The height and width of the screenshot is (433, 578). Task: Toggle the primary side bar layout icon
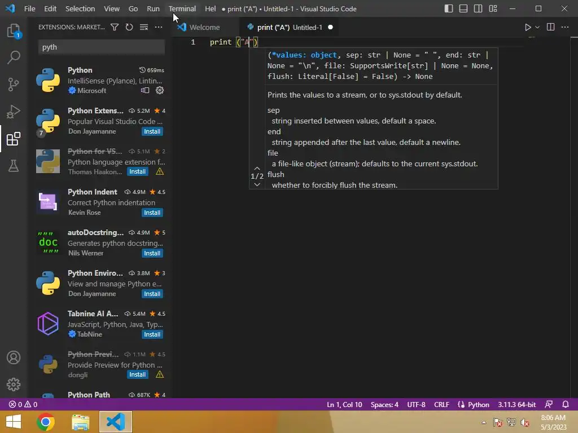(449, 8)
